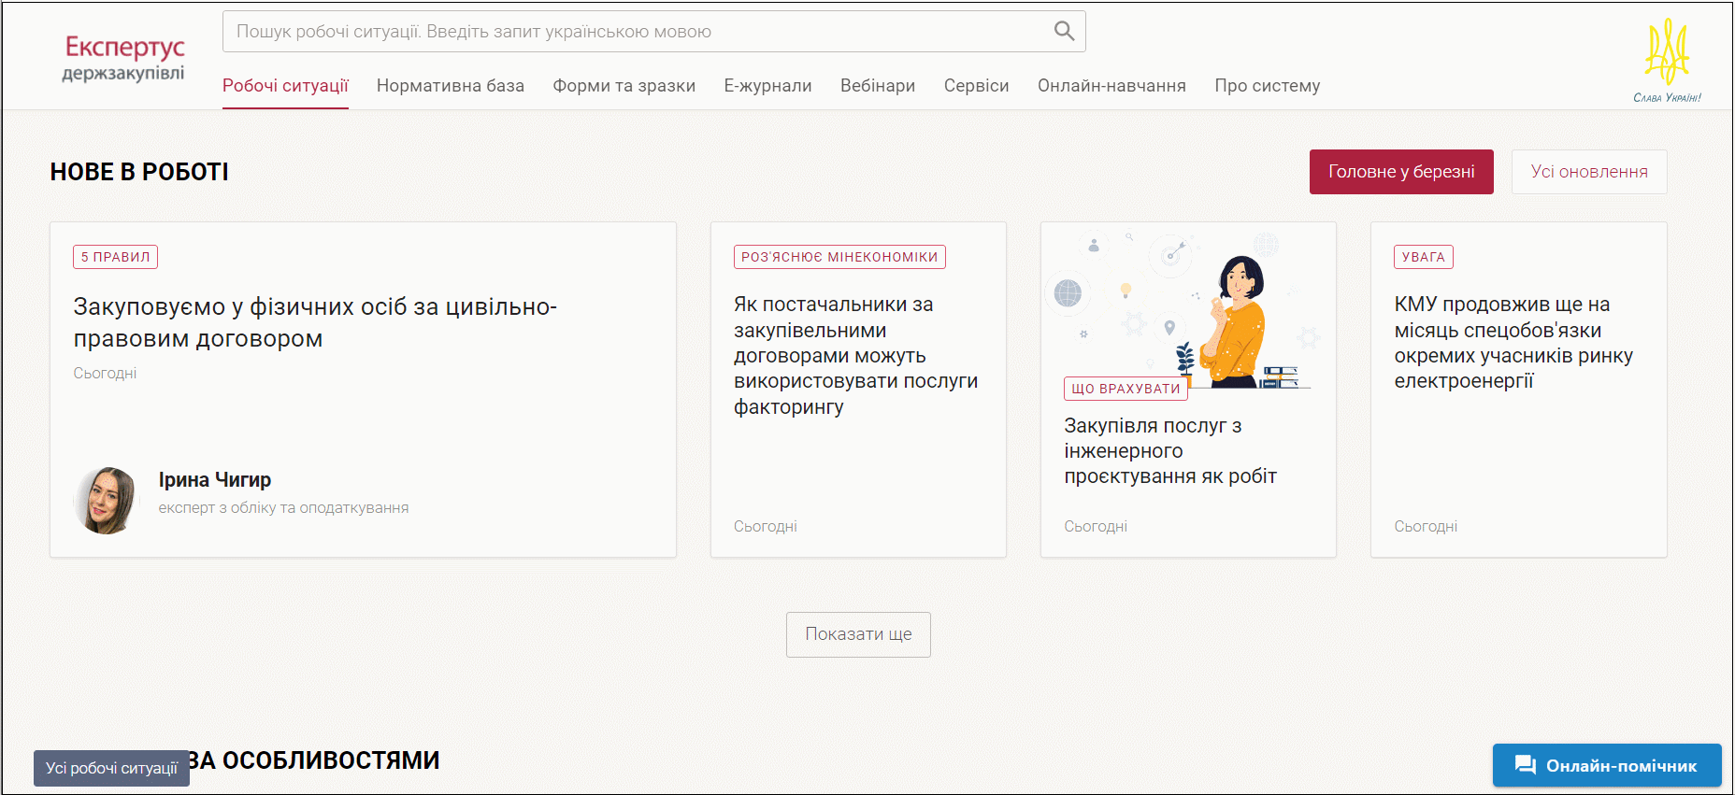Click the Усі робочі ситуації floating label

111,768
